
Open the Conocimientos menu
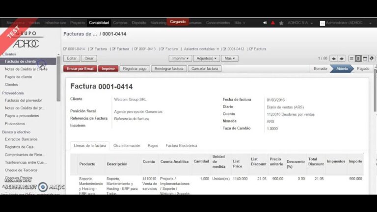[x=218, y=23]
